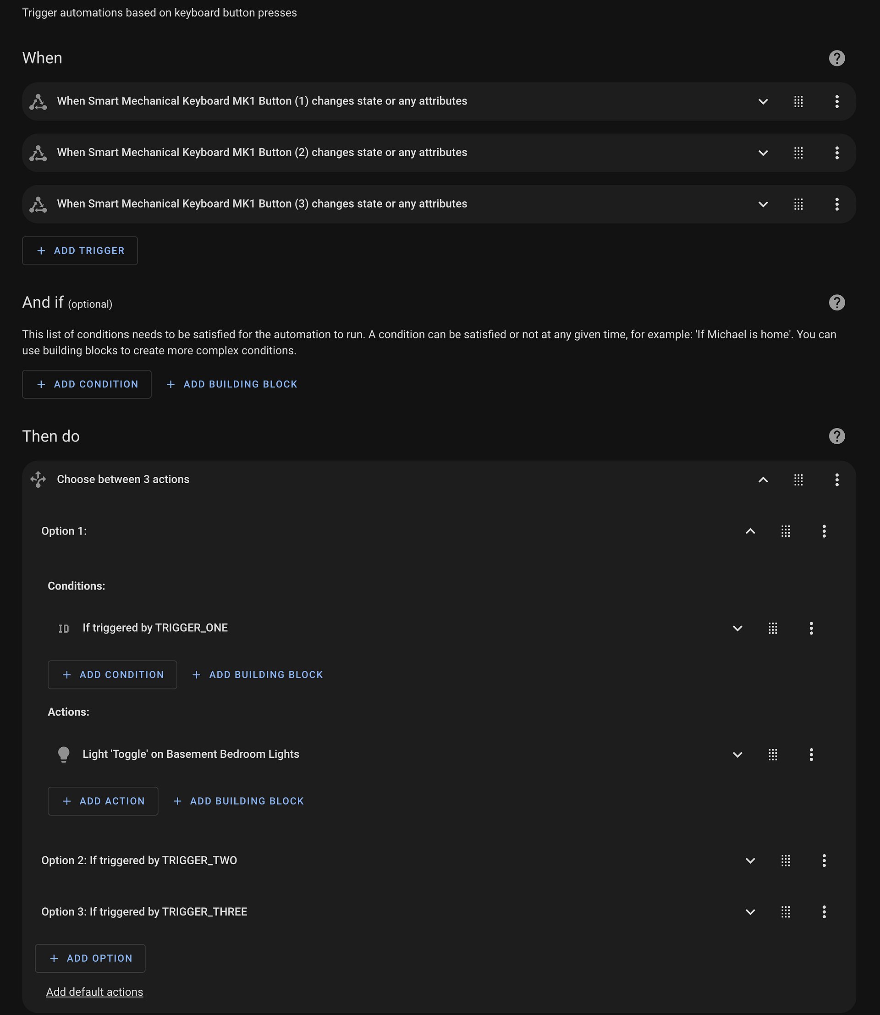Image resolution: width=880 pixels, height=1015 pixels.
Task: Open help for And if conditions
Action: tap(837, 303)
